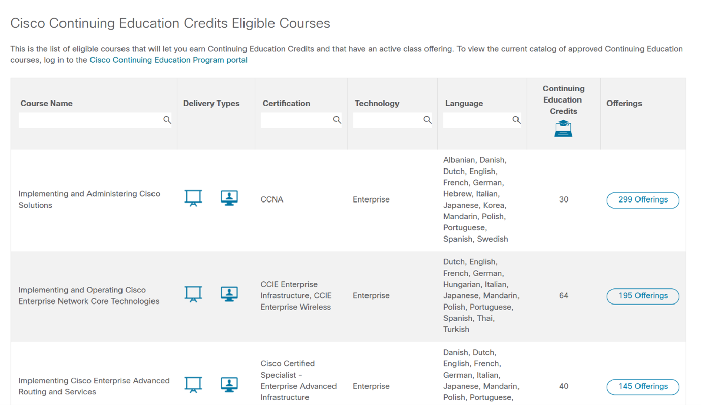Open the Cisco Continuing Education Program portal link

(168, 59)
